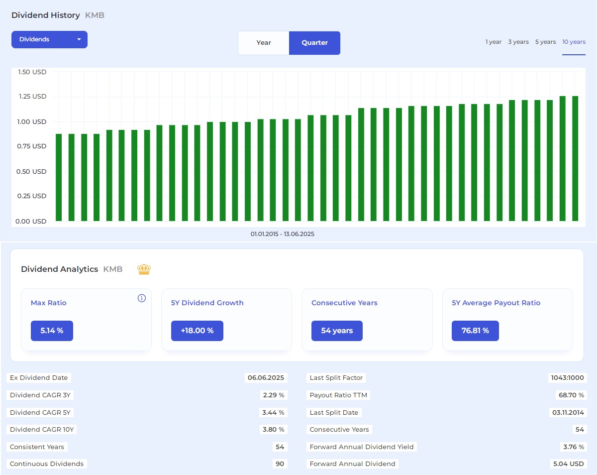Click the 1.50 USD axis label
597x475 pixels.
coord(32,72)
